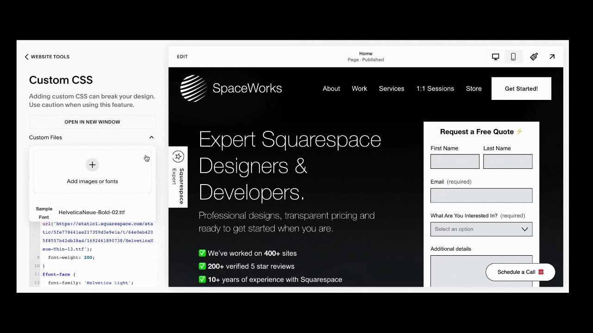Click the Home page title in the toolbar

click(366, 54)
